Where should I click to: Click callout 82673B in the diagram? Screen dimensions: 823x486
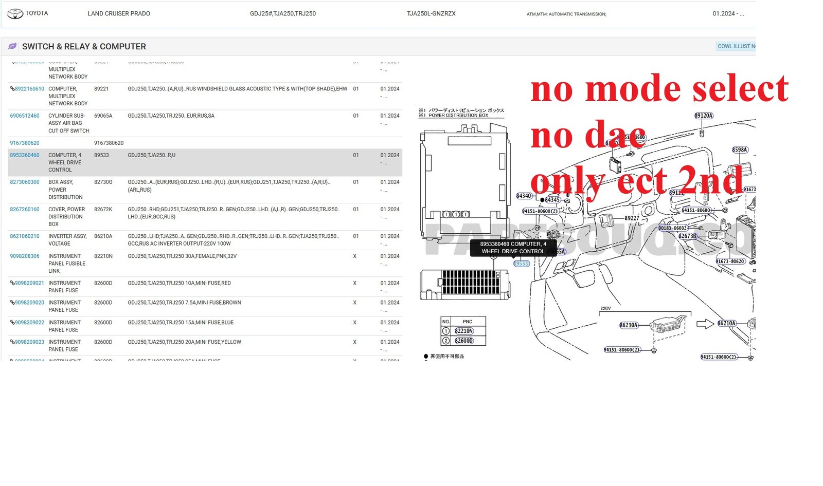click(x=687, y=236)
